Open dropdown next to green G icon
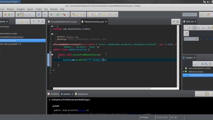This screenshot has height=120, width=213. [x=12, y=14]
